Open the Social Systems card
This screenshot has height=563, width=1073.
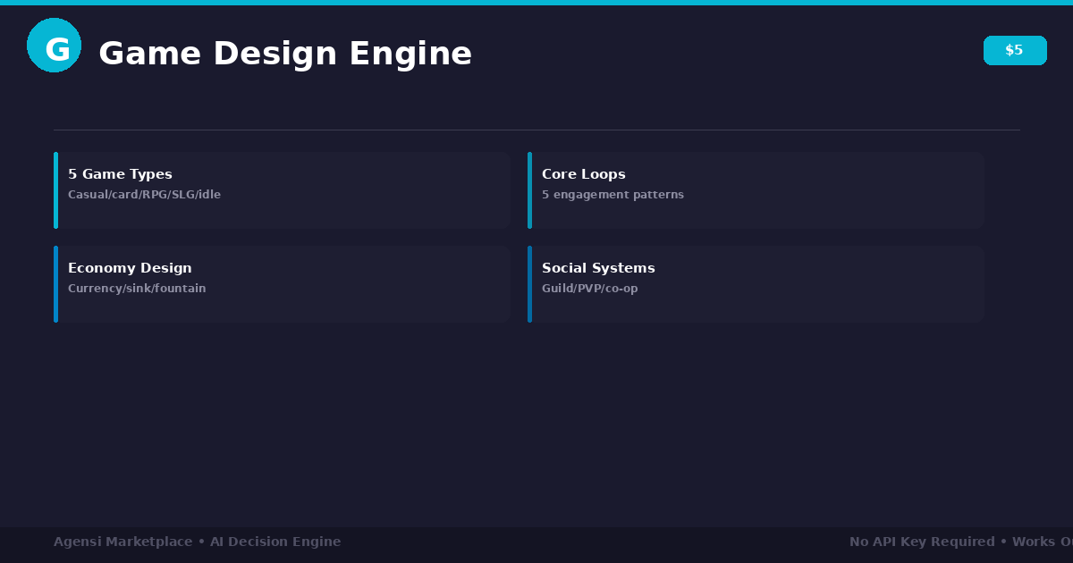(756, 284)
